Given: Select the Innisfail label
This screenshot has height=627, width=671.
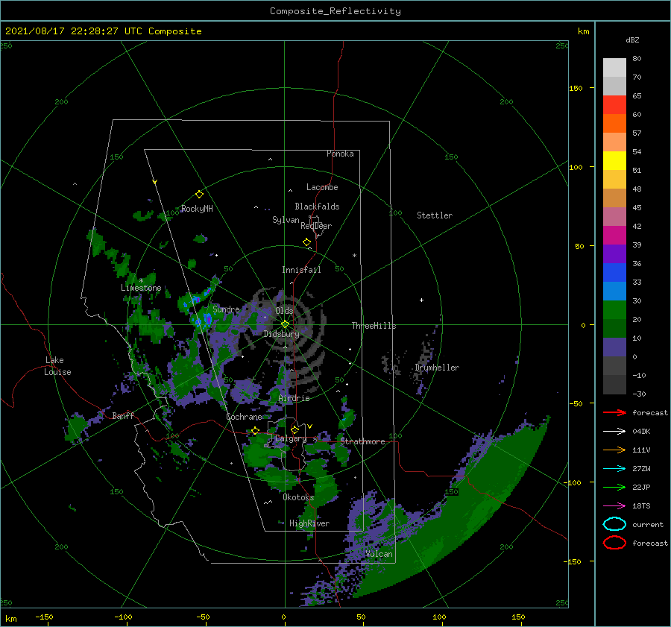Looking at the screenshot, I should pyautogui.click(x=301, y=270).
